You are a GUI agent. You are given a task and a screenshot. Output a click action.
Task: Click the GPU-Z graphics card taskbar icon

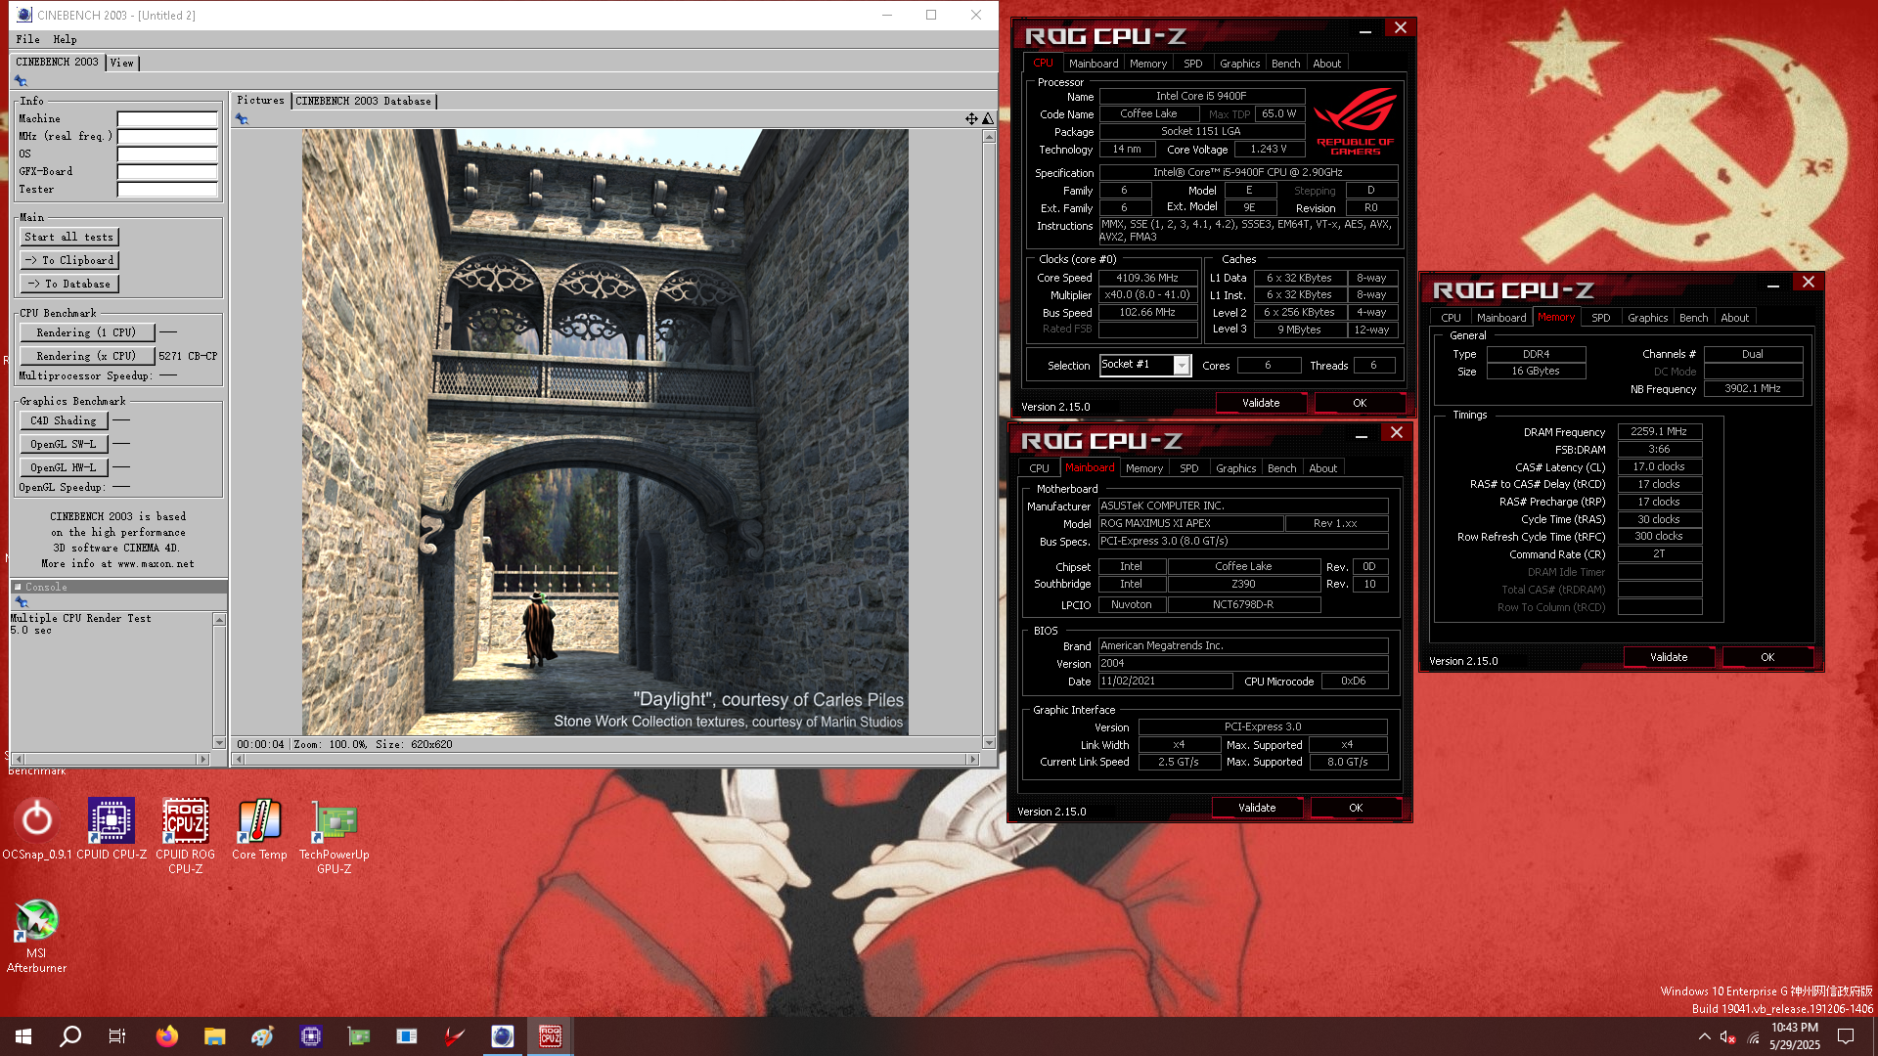(x=359, y=1036)
